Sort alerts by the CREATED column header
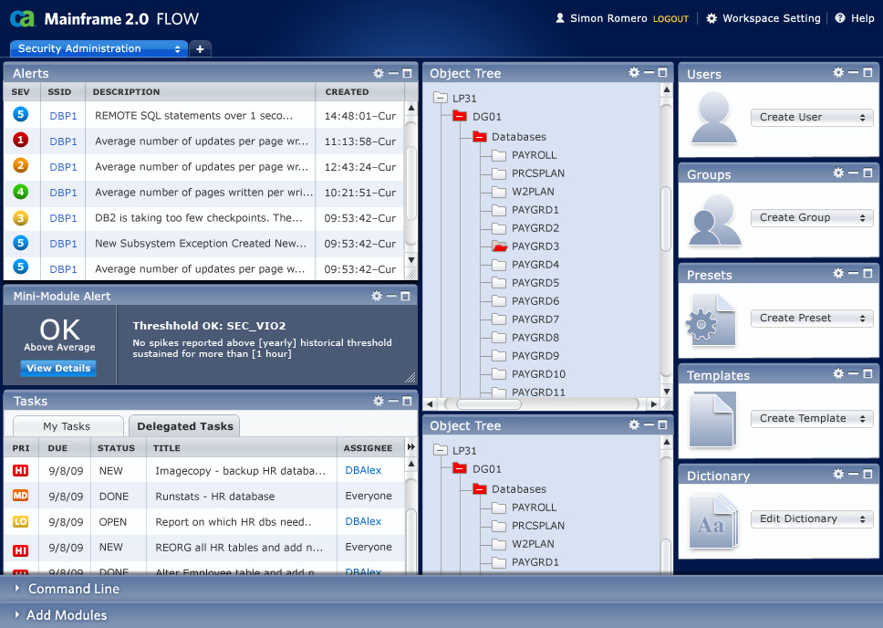 coord(347,92)
